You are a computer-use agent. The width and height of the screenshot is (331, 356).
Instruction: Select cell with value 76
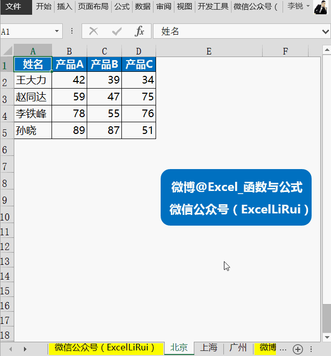pos(139,114)
